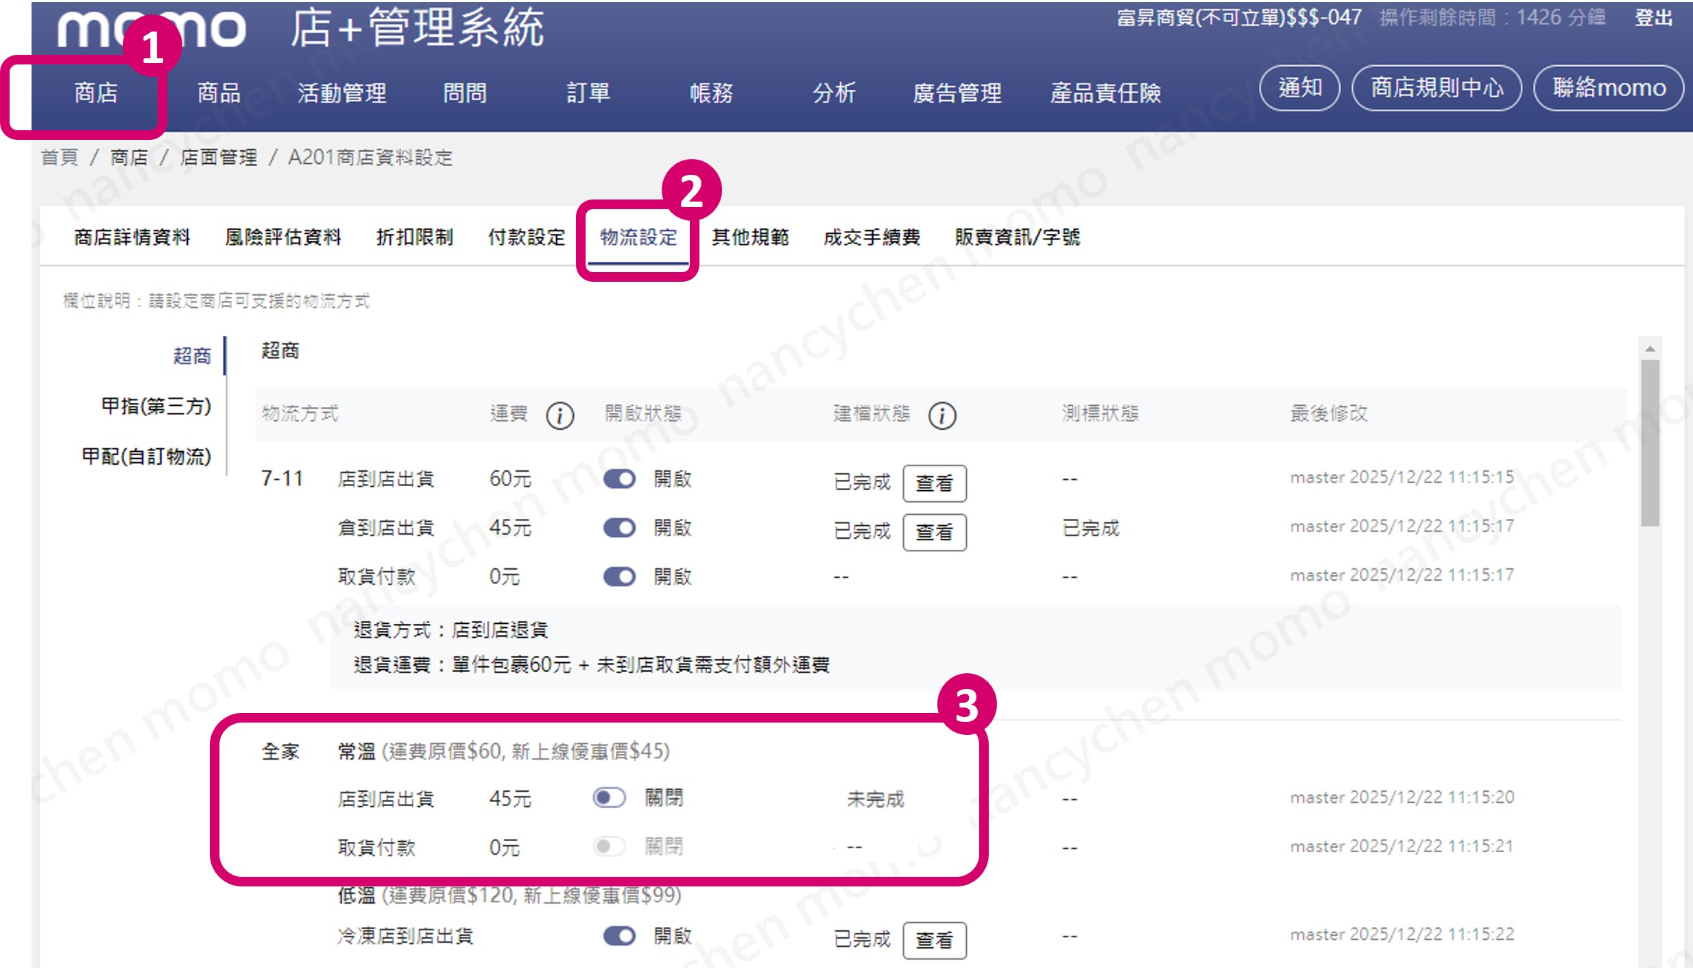
Task: Open the 訂單 menu
Action: tap(588, 93)
